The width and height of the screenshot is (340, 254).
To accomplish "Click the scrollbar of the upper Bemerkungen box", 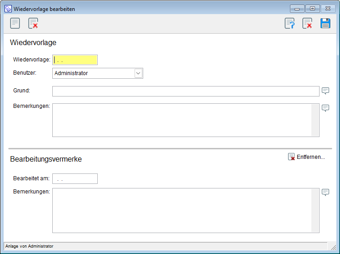I will click(315, 120).
